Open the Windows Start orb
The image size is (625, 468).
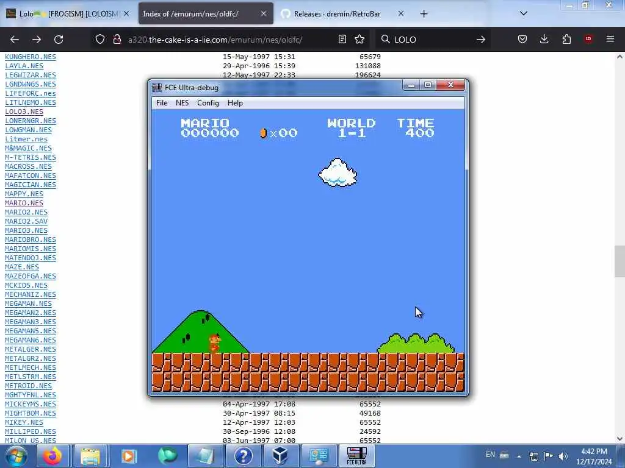point(16,456)
